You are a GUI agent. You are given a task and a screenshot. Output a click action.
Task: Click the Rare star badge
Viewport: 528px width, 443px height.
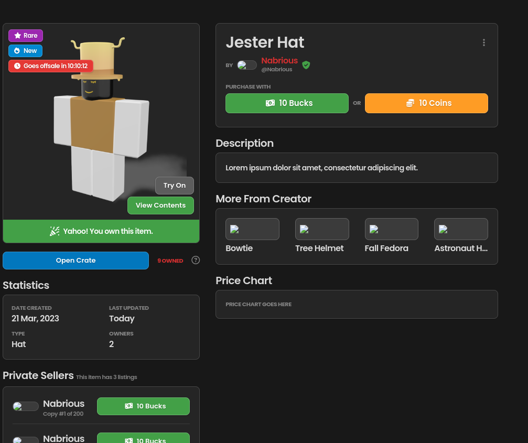click(x=26, y=36)
